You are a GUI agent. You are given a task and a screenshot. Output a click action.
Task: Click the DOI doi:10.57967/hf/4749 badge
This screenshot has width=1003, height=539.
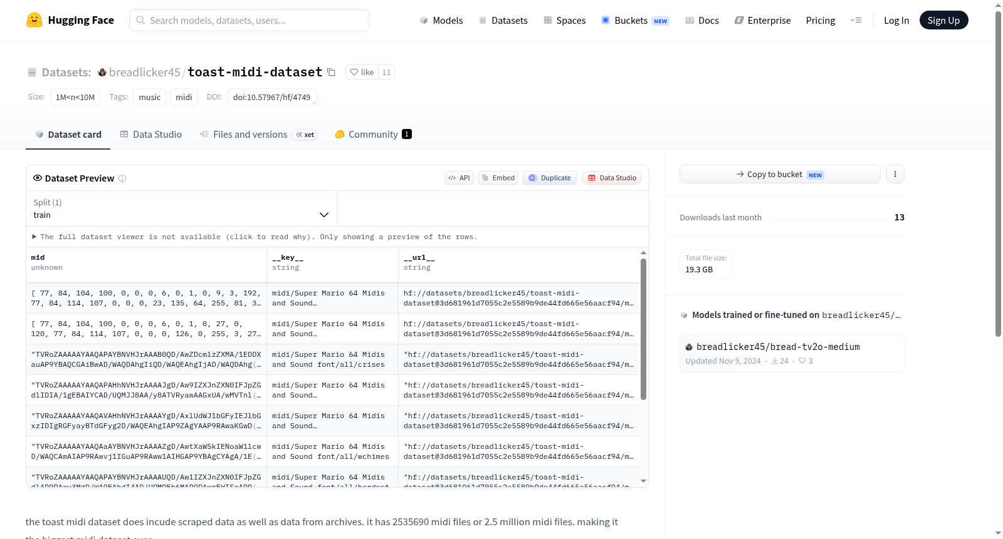(x=271, y=97)
